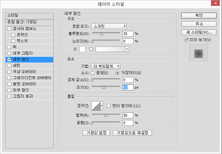
Task: Enable the 획 style checkbox
Action: coord(9,47)
